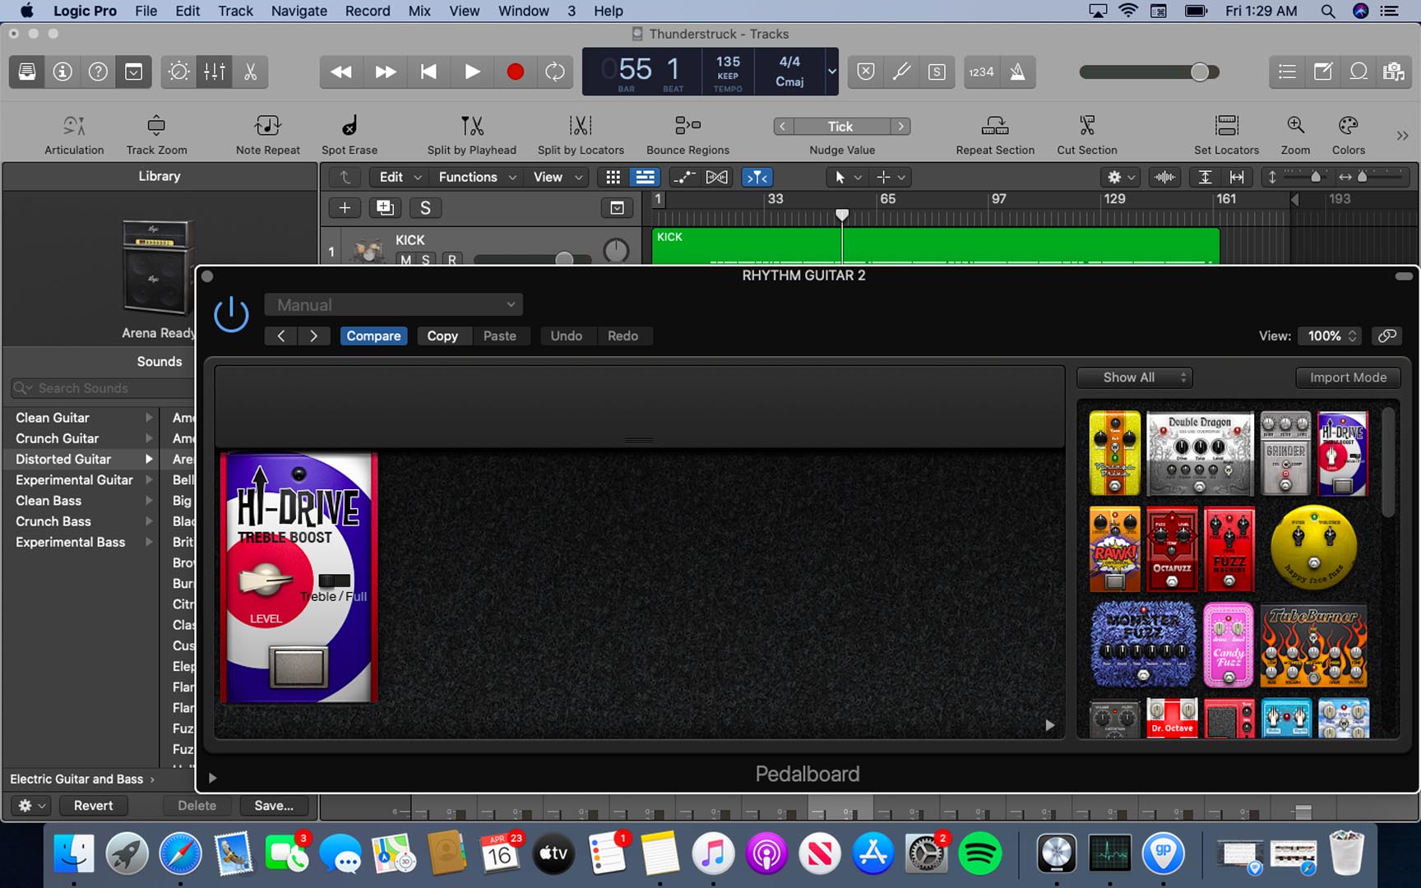
Task: Open the Track menu
Action: coord(235,11)
